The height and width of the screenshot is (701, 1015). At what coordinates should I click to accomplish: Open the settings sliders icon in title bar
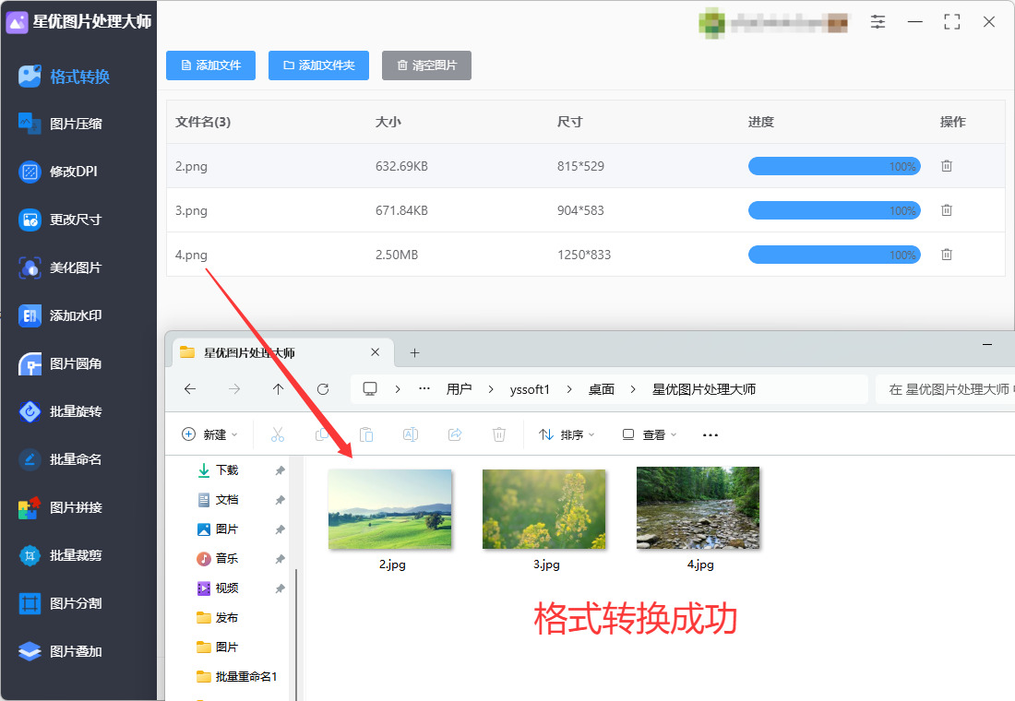pyautogui.click(x=878, y=22)
